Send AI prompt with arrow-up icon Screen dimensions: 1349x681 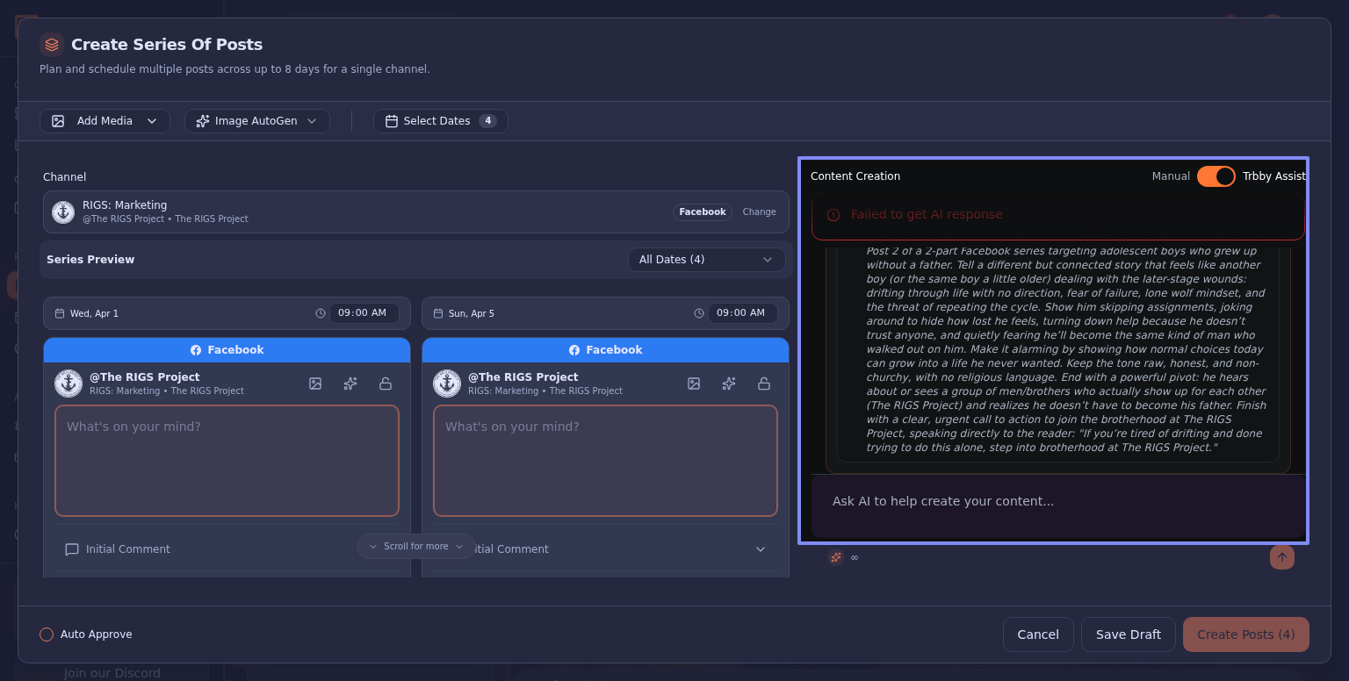[1281, 557]
